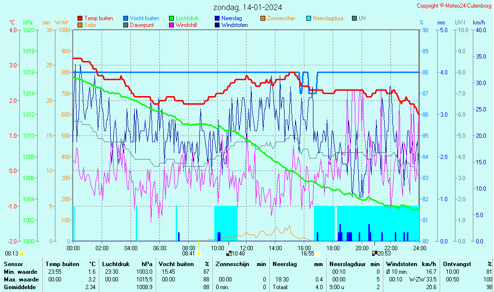The width and height of the screenshot is (494, 292).
Task: Click the UV legend label
Action: point(362,18)
